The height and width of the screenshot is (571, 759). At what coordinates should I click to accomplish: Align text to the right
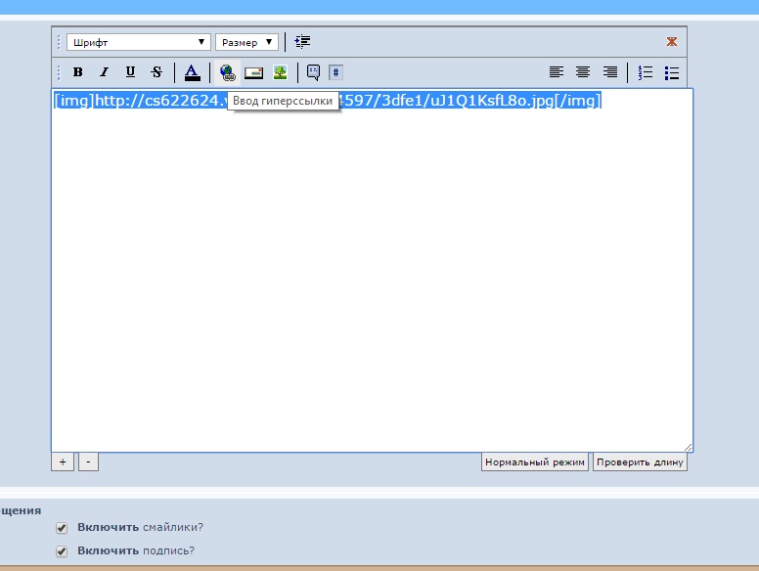(x=610, y=72)
